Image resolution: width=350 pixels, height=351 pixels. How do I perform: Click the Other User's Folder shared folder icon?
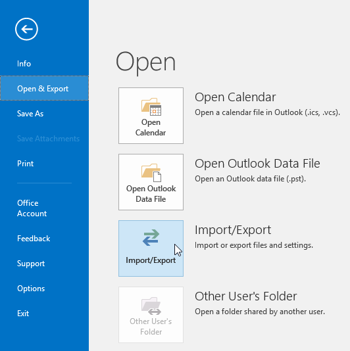151,306
